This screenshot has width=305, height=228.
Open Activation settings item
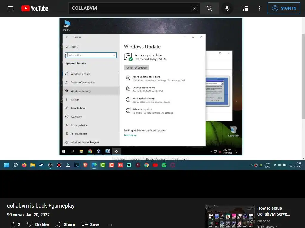pos(91,116)
